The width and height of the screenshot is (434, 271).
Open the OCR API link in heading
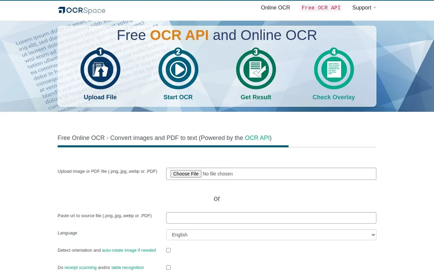point(257,138)
